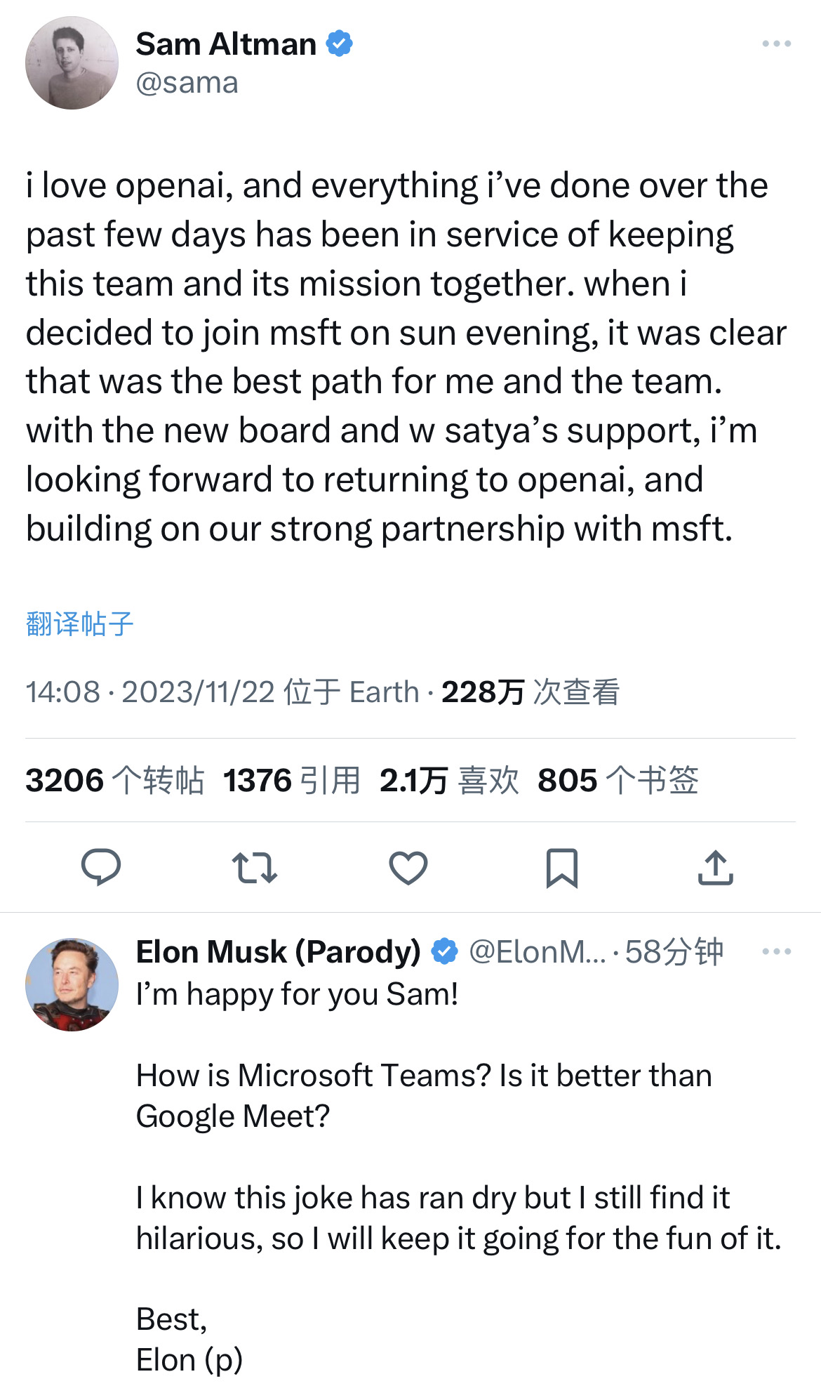
Task: Tap the Elon Musk (Parody) verified badge
Action: click(x=444, y=952)
